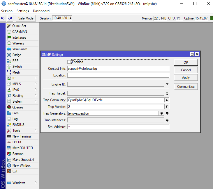Image resolution: width=213 pixels, height=189 pixels.
Task: Enable the SNMP Enabled checkbox
Action: [69, 62]
